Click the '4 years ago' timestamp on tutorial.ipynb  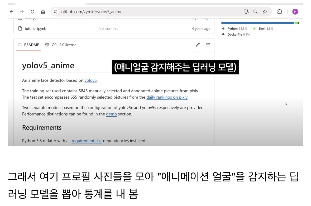click(201, 28)
